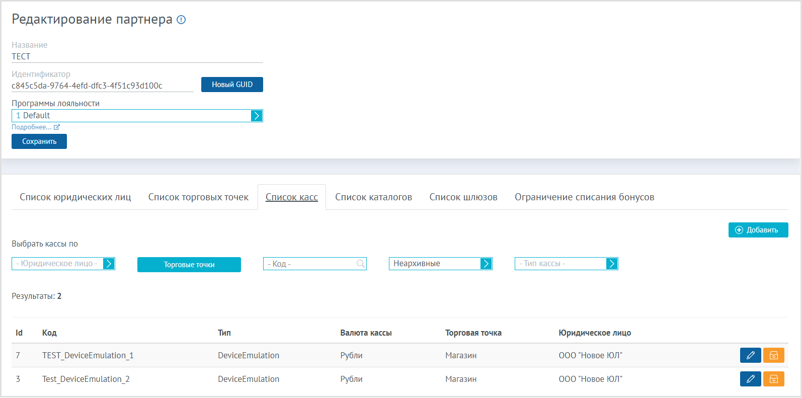Click the search magnifier in the Код field
The height and width of the screenshot is (398, 802).
click(360, 264)
